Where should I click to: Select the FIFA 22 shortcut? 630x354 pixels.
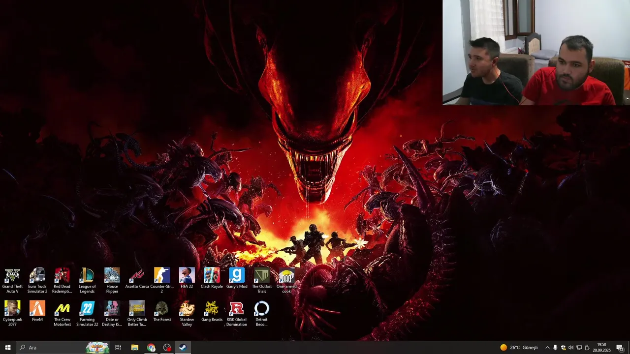point(187,279)
